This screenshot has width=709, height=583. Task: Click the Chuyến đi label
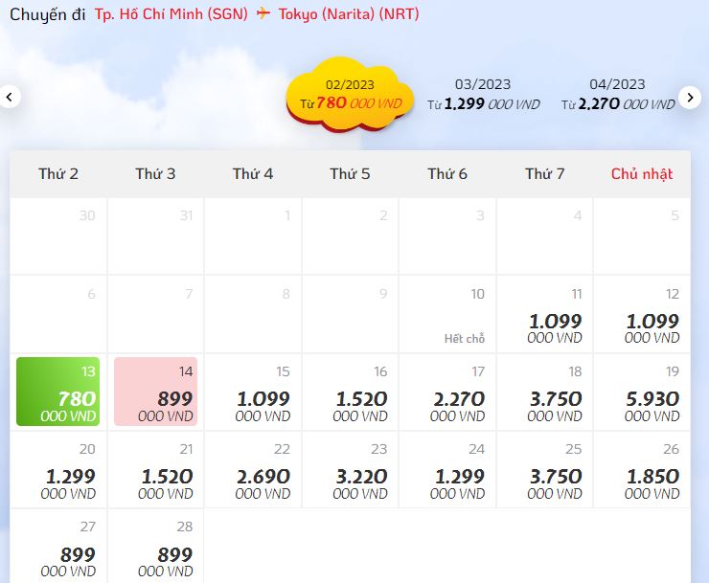pyautogui.click(x=48, y=14)
